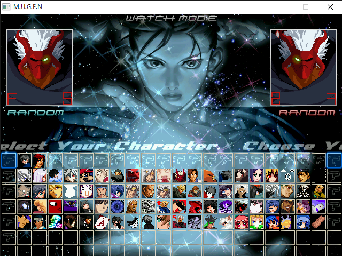Select the pink-haired girl portrait
342x256 pixels.
click(241, 222)
